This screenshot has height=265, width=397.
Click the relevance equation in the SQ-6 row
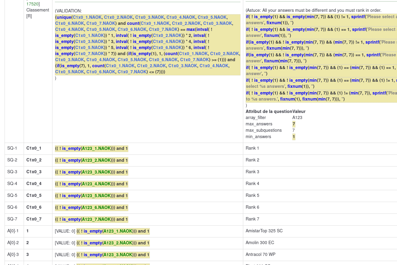[92, 207]
